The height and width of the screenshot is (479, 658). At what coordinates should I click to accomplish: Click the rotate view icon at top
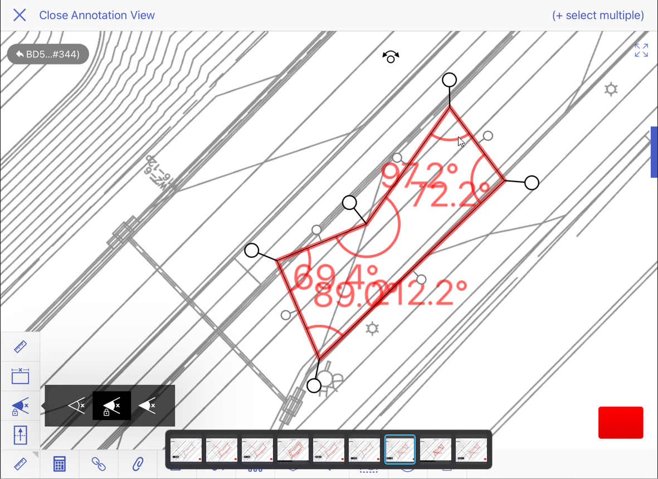390,56
